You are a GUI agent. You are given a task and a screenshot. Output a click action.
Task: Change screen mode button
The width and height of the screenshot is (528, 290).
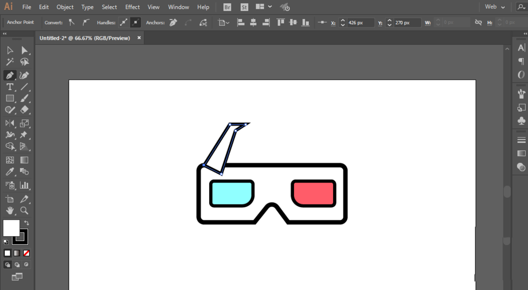(x=17, y=277)
